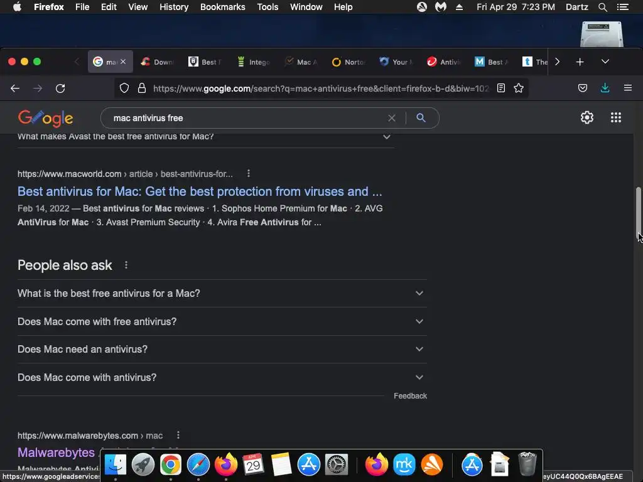Open the Apple menu
The width and height of the screenshot is (643, 482).
pos(17,7)
